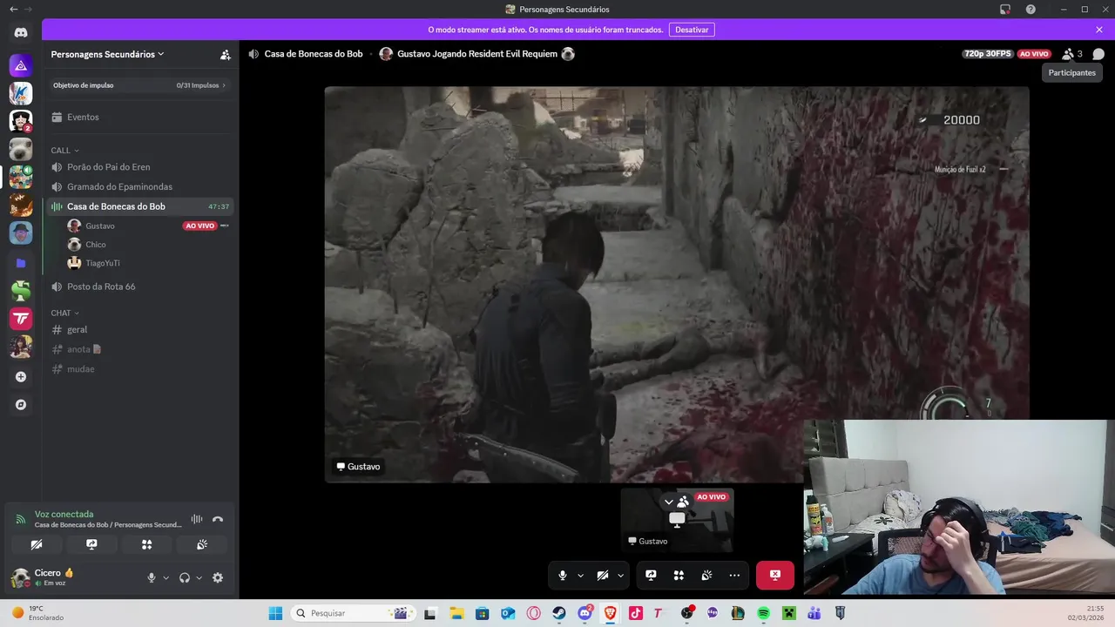
Task: Open the soundboard in the voice panel
Action: pos(202,544)
